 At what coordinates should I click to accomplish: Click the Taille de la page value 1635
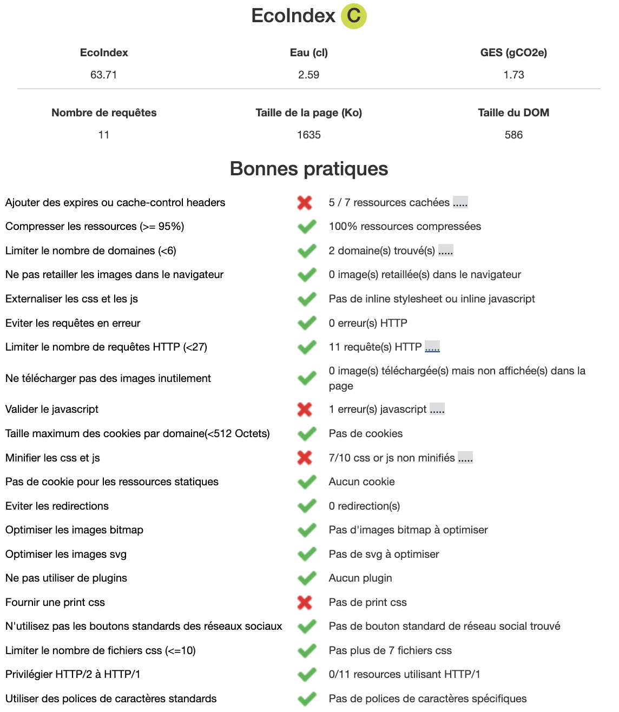coord(309,135)
